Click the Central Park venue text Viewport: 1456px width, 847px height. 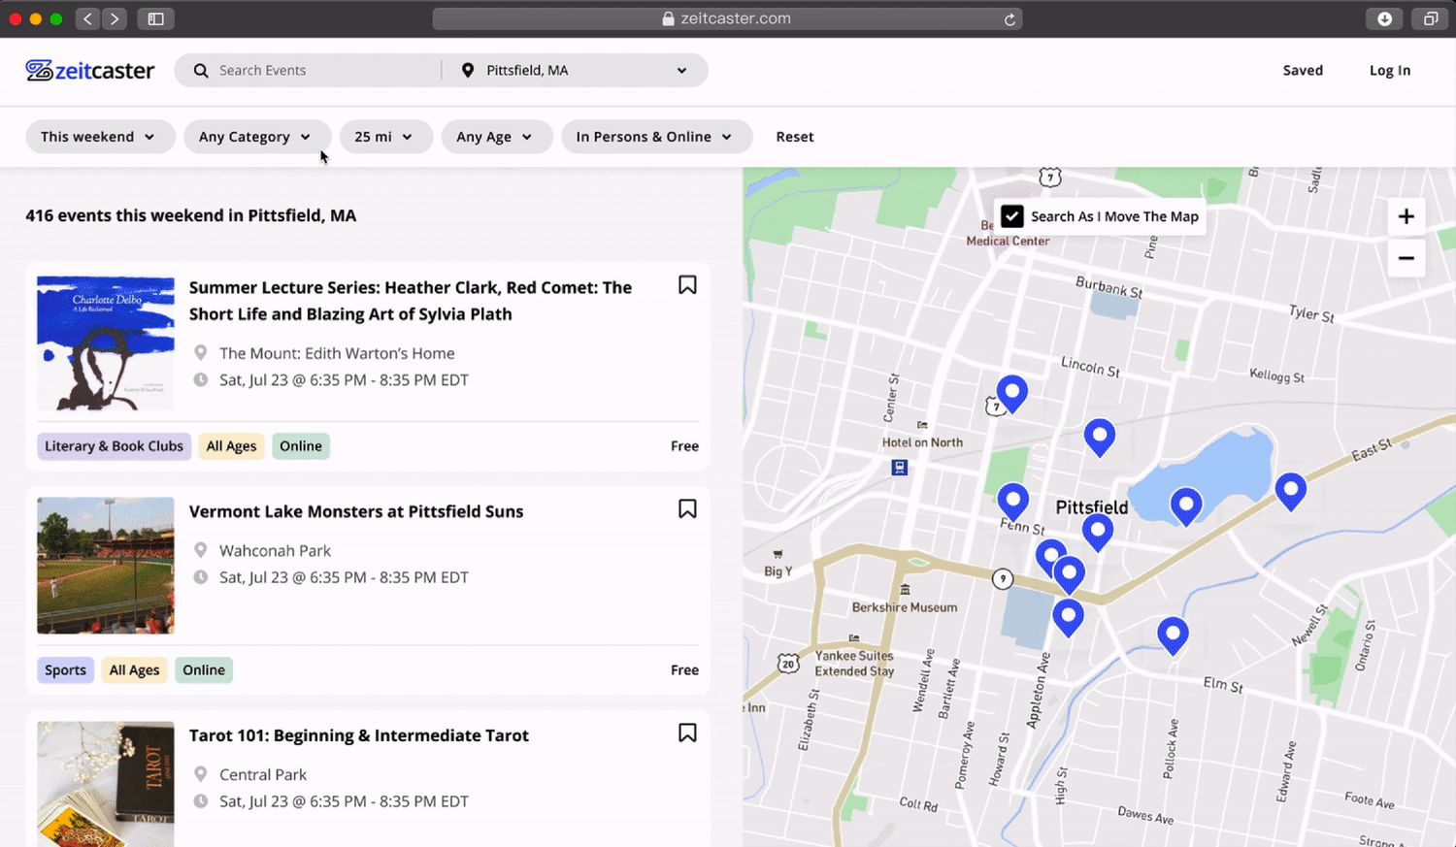pyautogui.click(x=263, y=775)
